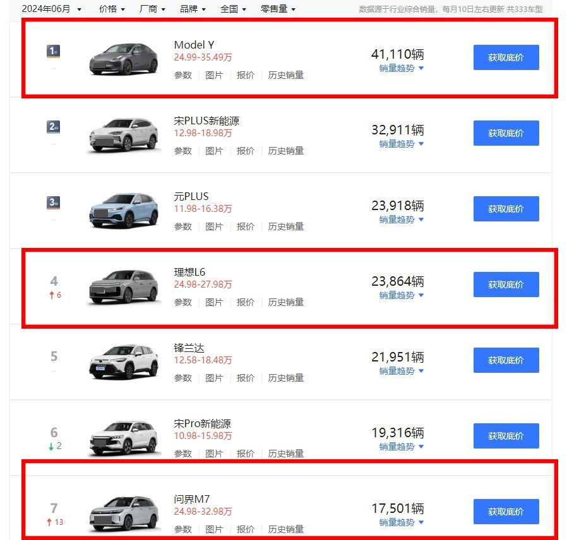Open 历史销量 link for 理想L6
Viewport: 567px width, 540px height.
[x=285, y=302]
